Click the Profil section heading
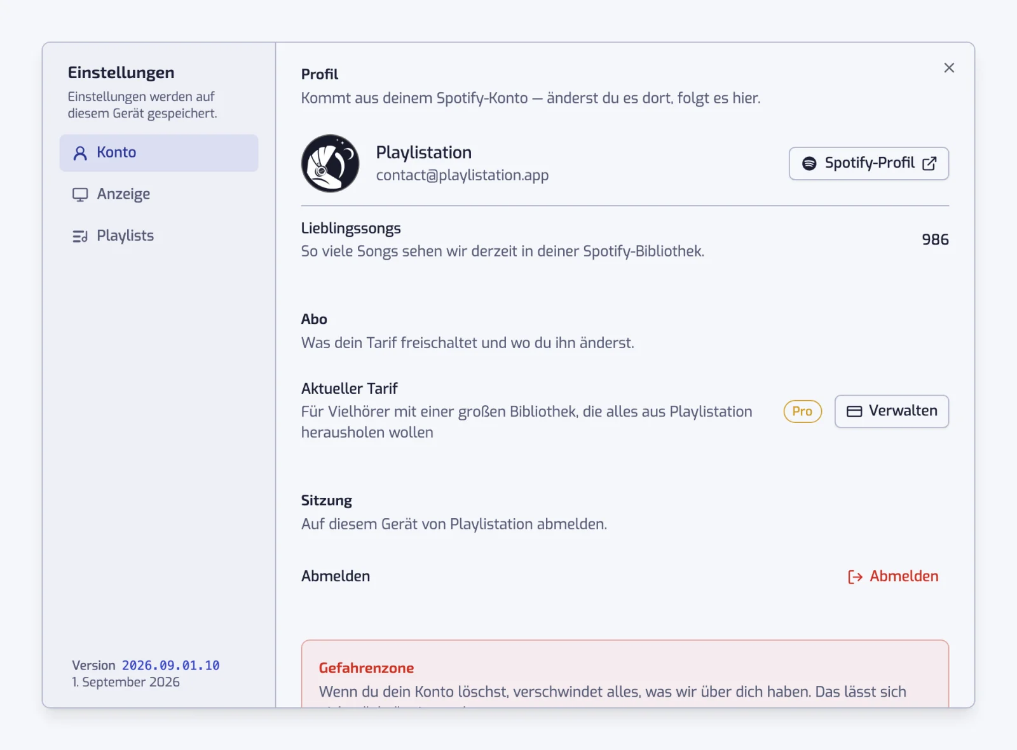The width and height of the screenshot is (1017, 750). tap(320, 74)
